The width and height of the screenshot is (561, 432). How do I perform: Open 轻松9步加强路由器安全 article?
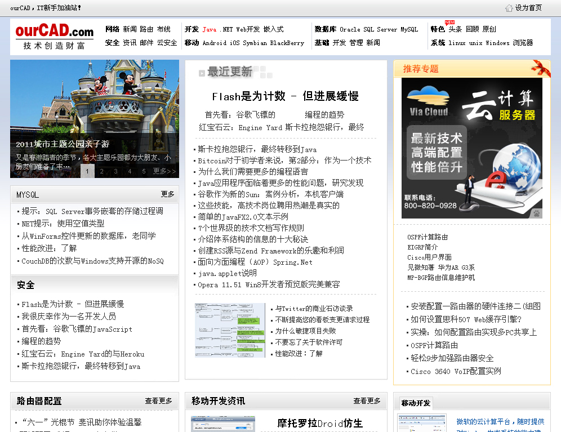(x=452, y=358)
